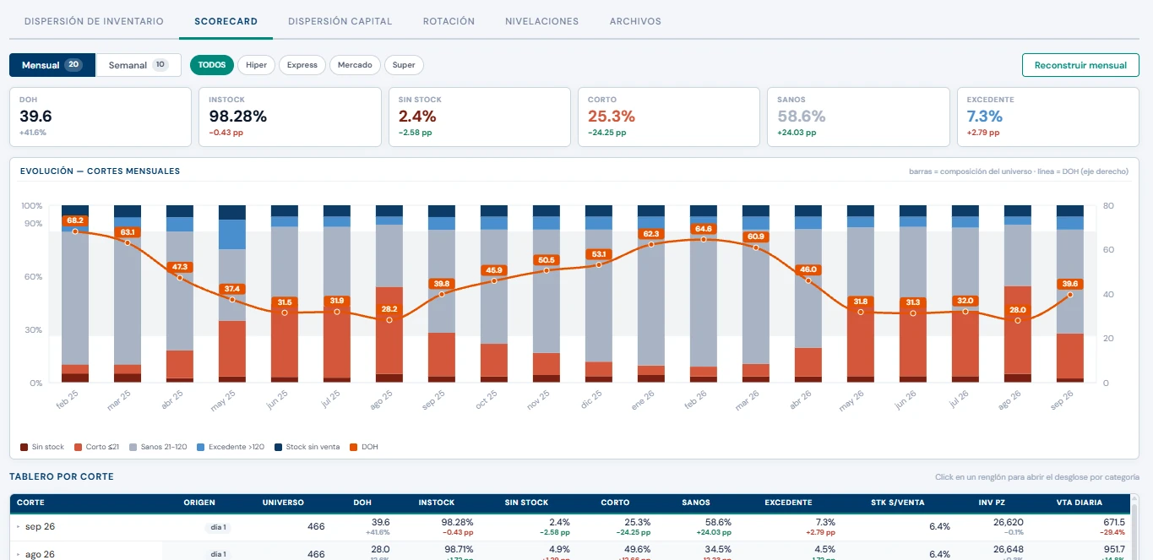This screenshot has height=560, width=1153.
Task: Open the SIN STOCK 2.4% summary card
Action: click(479, 117)
